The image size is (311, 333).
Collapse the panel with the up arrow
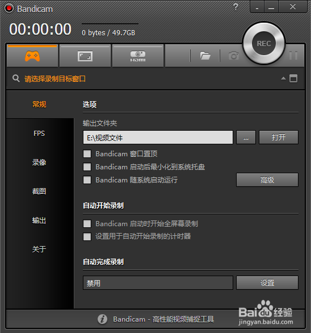click(283, 78)
